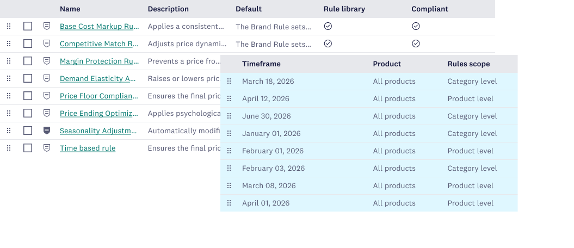
Task: Select the Demand Elasticity row checkbox
Action: [28, 78]
